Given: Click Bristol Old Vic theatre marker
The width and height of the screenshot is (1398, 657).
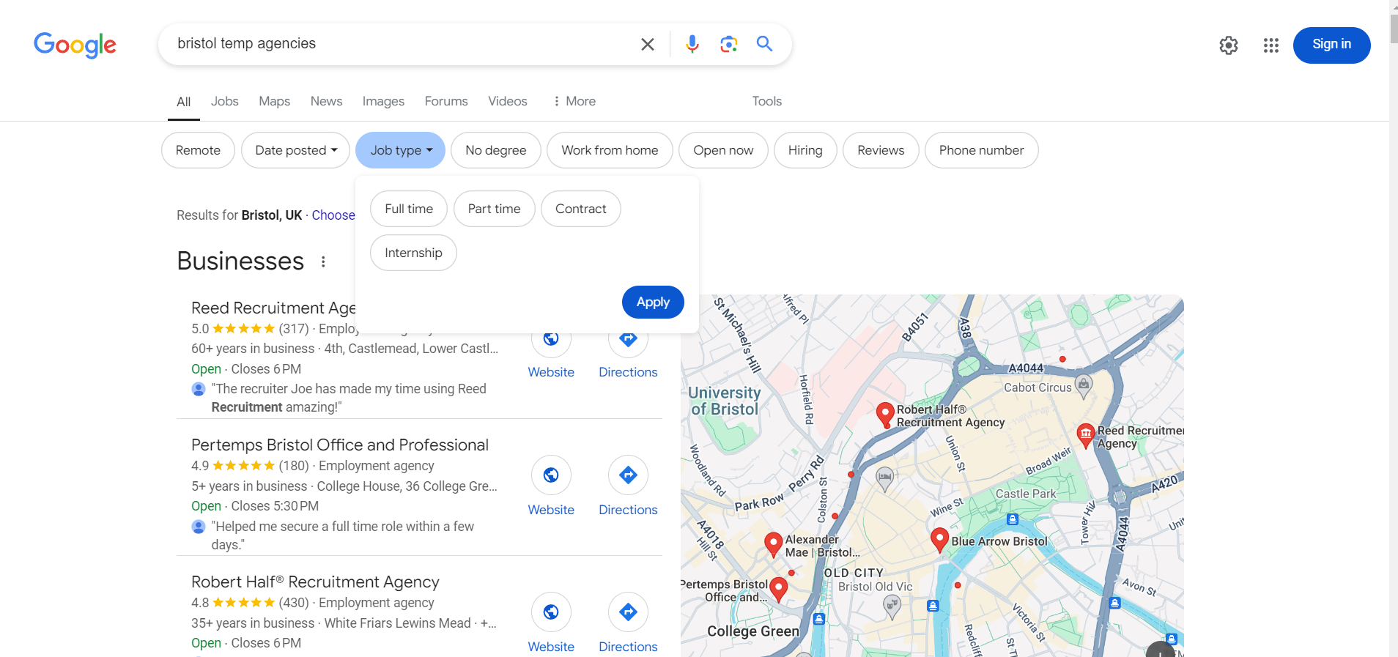Looking at the screenshot, I should (x=892, y=606).
